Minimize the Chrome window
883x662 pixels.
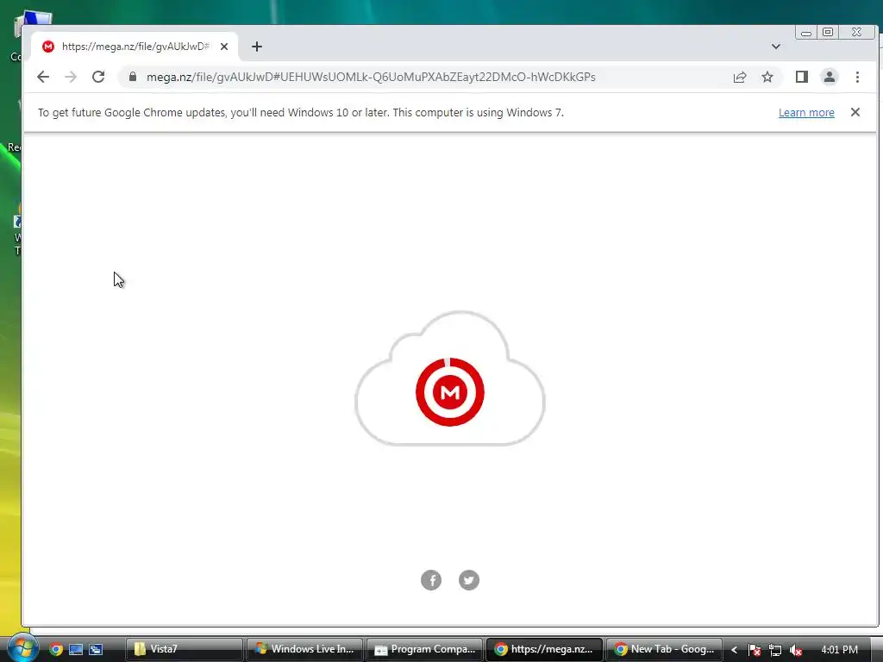(x=806, y=33)
